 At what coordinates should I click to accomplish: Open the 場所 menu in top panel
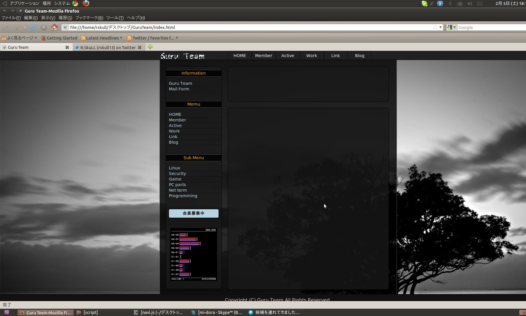[47, 4]
